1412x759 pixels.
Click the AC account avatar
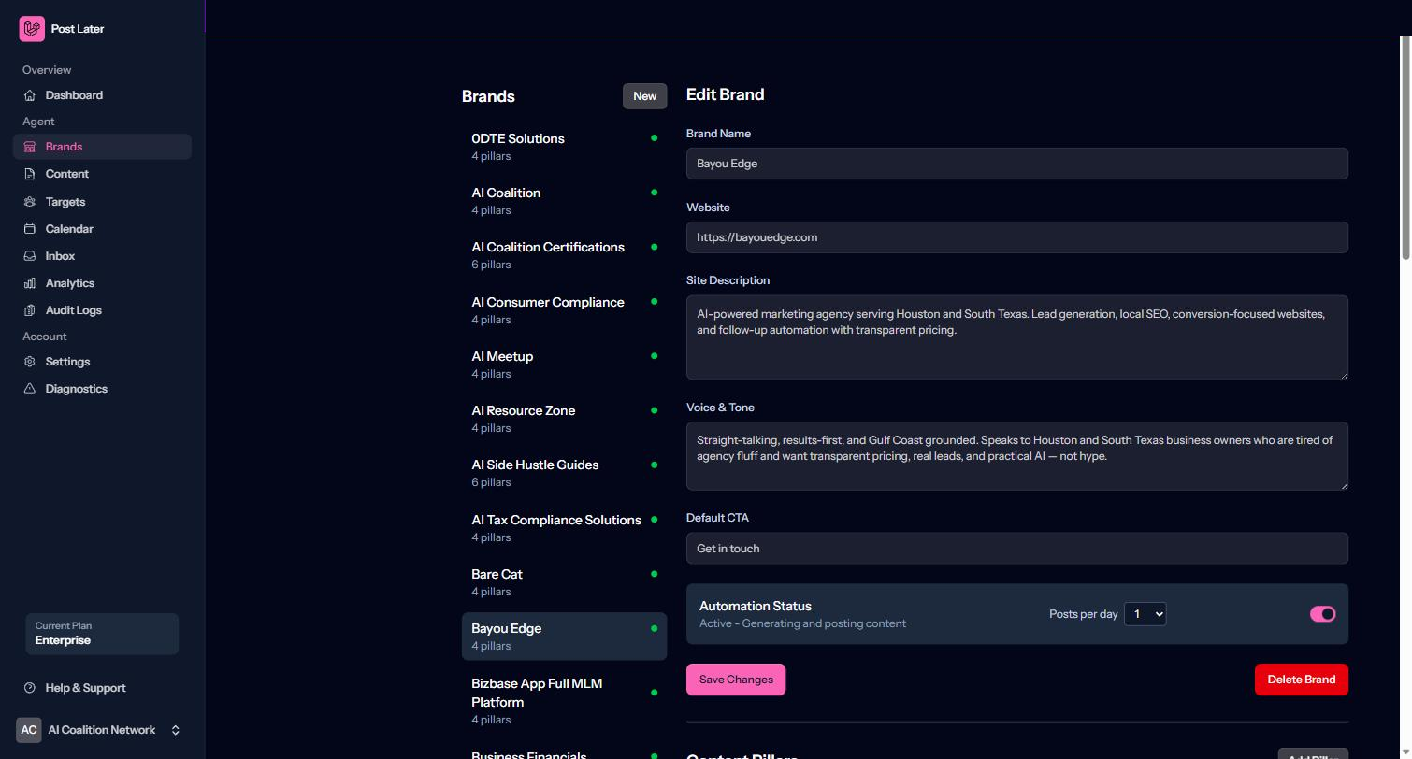click(29, 730)
